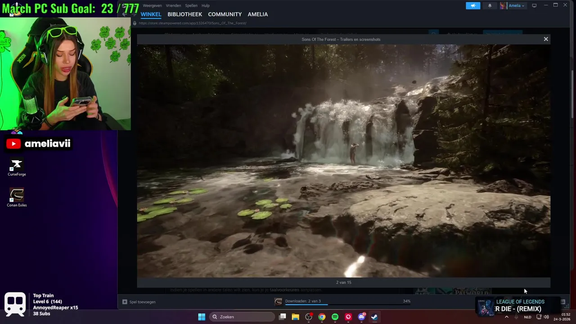This screenshot has width=576, height=324.
Task: Click the downloading game icon in Steam footer
Action: [279, 301]
